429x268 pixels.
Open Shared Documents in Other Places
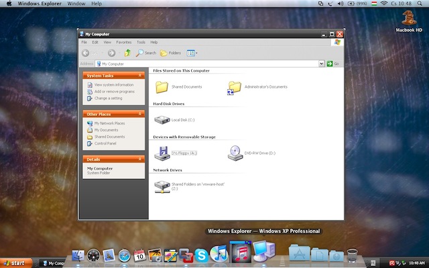[x=109, y=137]
